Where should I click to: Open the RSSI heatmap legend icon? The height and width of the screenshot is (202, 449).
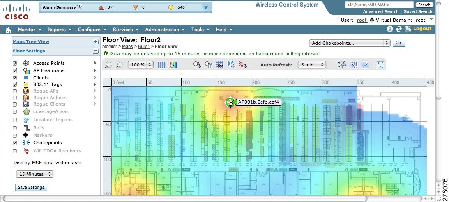[173, 65]
